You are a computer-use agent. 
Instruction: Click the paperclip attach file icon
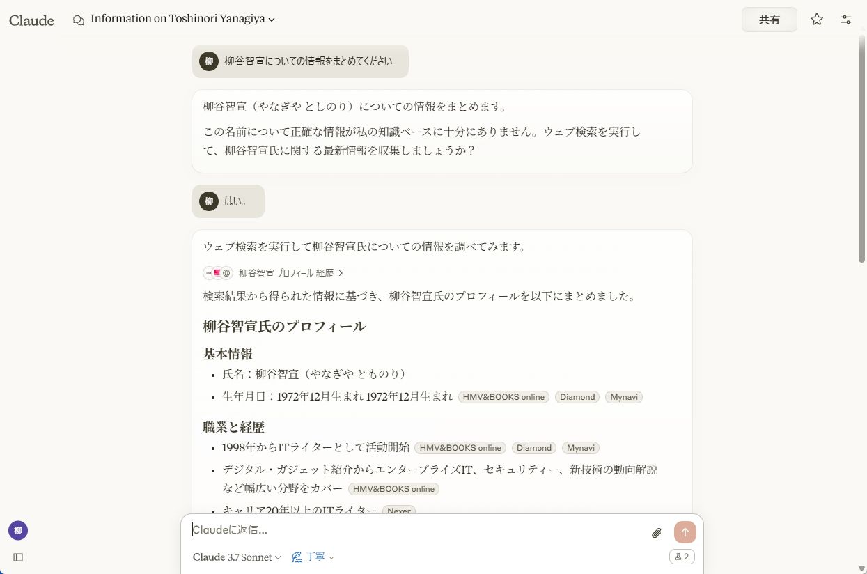(656, 533)
